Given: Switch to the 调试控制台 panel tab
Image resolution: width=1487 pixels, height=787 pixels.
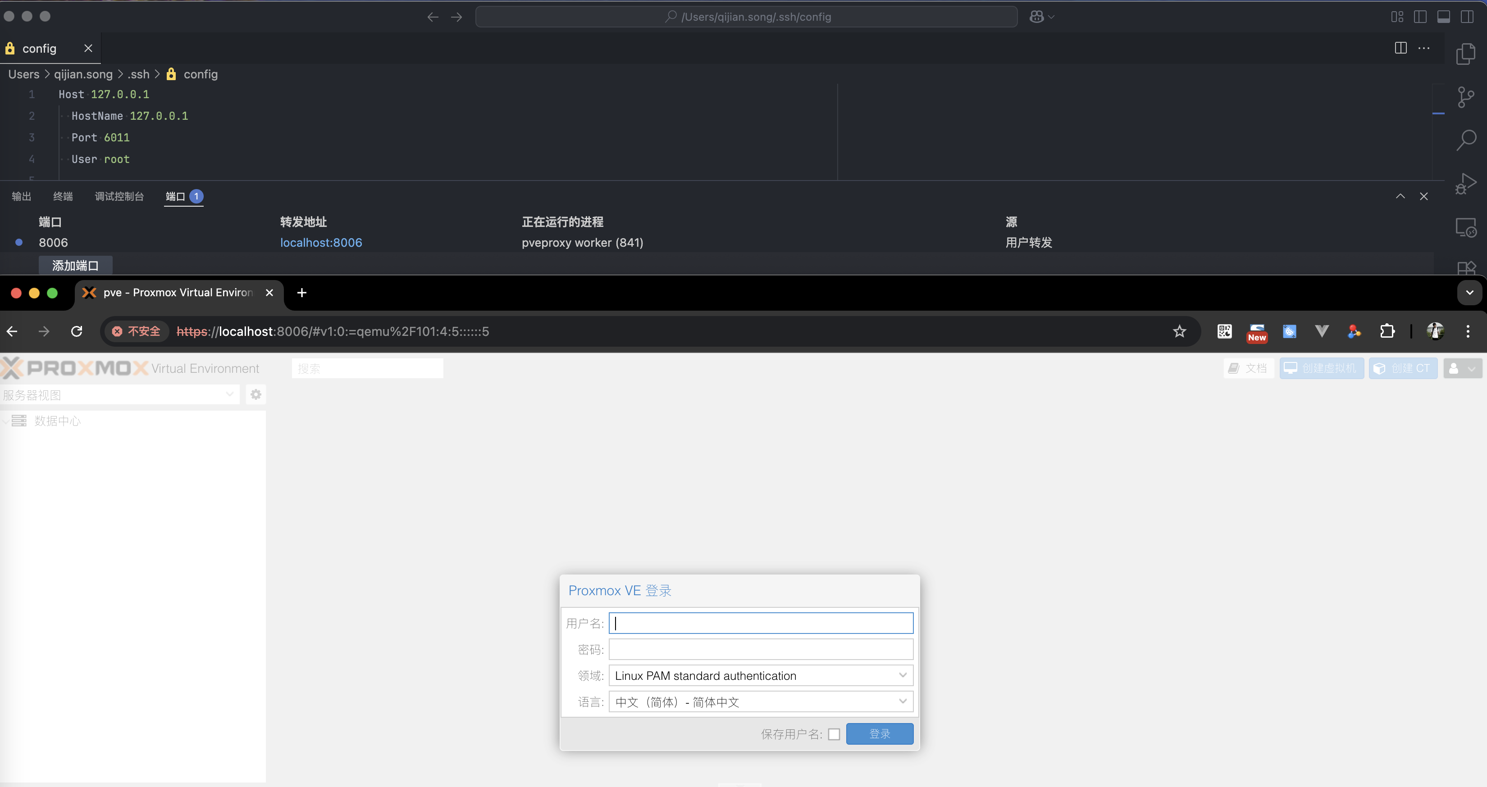Looking at the screenshot, I should tap(119, 197).
